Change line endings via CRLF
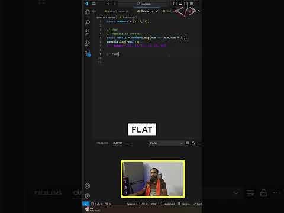 pyautogui.click(x=153, y=204)
